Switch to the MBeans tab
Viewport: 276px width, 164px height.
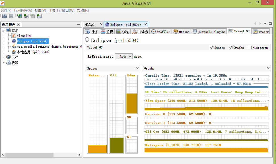pos(182,31)
